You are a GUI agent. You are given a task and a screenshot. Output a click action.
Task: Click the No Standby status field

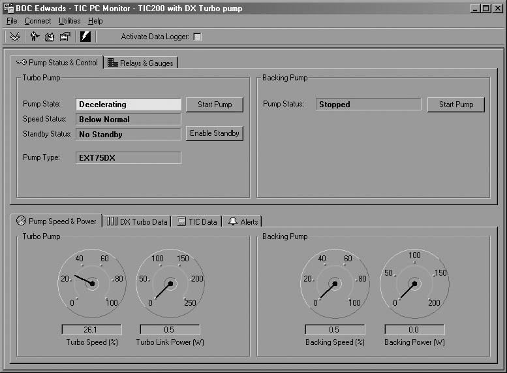coord(129,134)
